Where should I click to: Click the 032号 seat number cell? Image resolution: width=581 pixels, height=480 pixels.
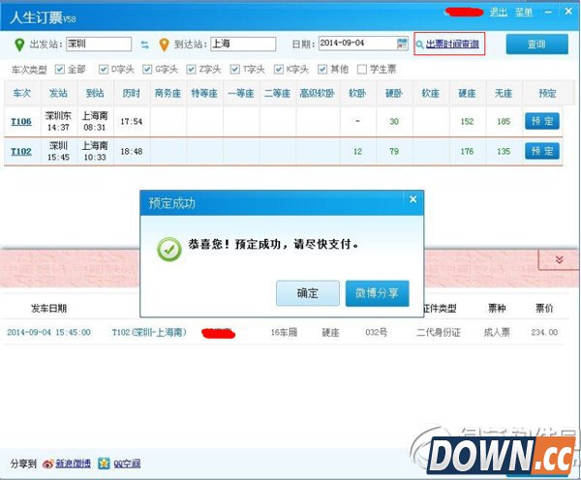tap(377, 332)
